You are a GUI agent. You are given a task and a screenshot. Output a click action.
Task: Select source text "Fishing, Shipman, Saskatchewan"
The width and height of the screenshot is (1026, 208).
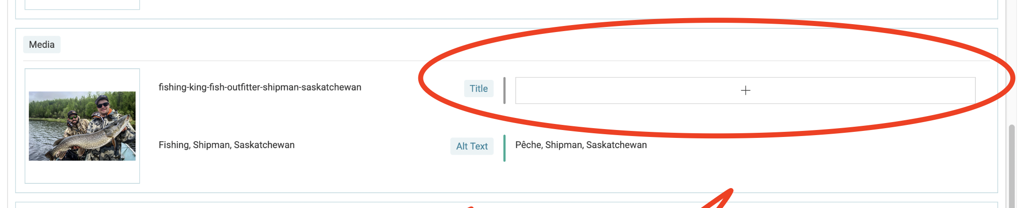point(227,145)
